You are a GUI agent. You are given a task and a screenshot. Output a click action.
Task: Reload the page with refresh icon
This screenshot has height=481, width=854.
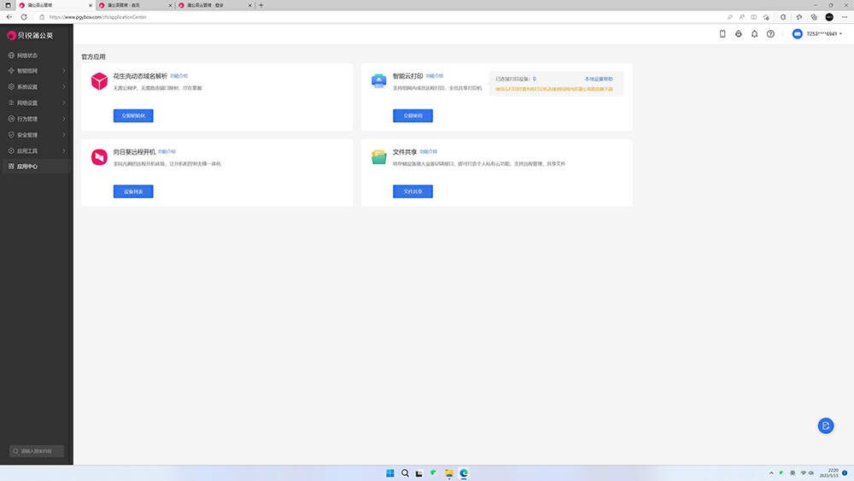[24, 17]
